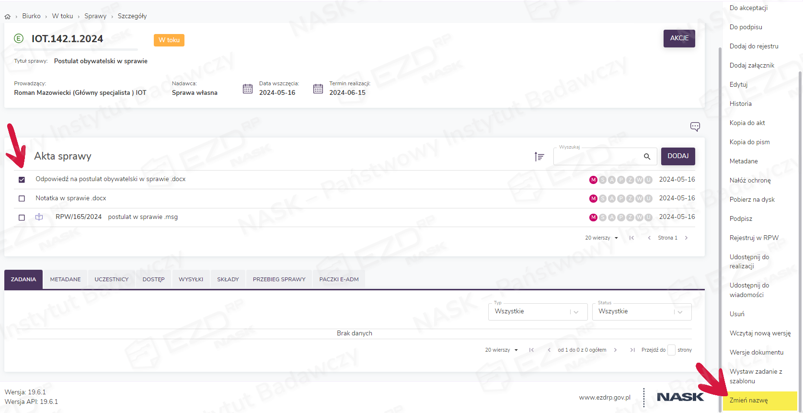Click the home icon in breadcrumb

pyautogui.click(x=8, y=16)
